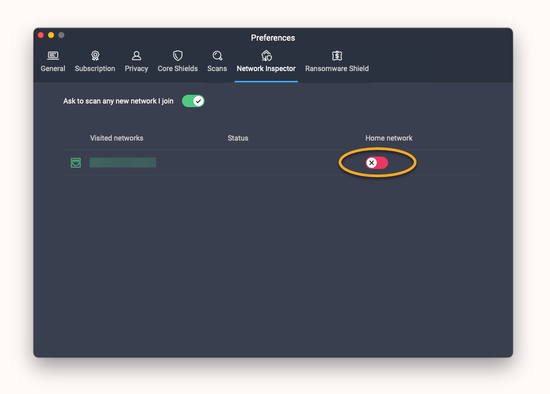Enable the red Home network toggle
Screen dimensions: 550x394
pos(377,163)
